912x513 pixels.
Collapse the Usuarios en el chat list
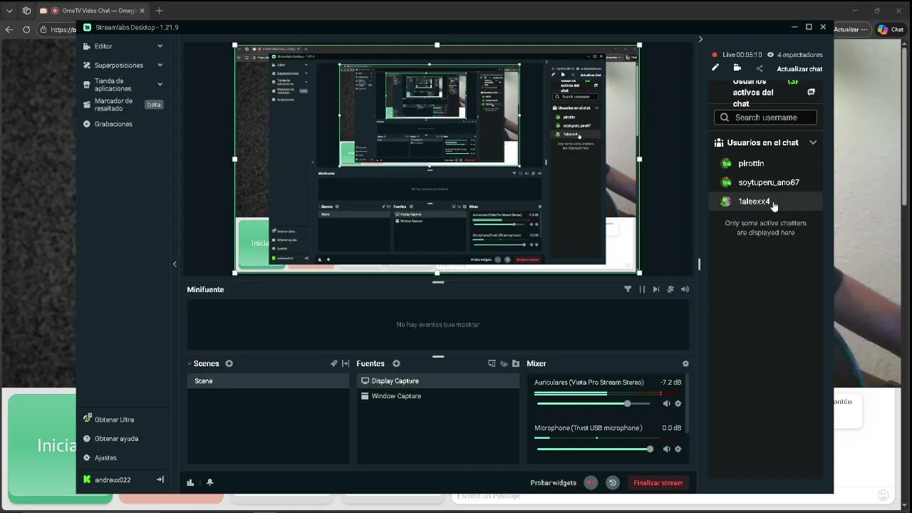pos(813,142)
